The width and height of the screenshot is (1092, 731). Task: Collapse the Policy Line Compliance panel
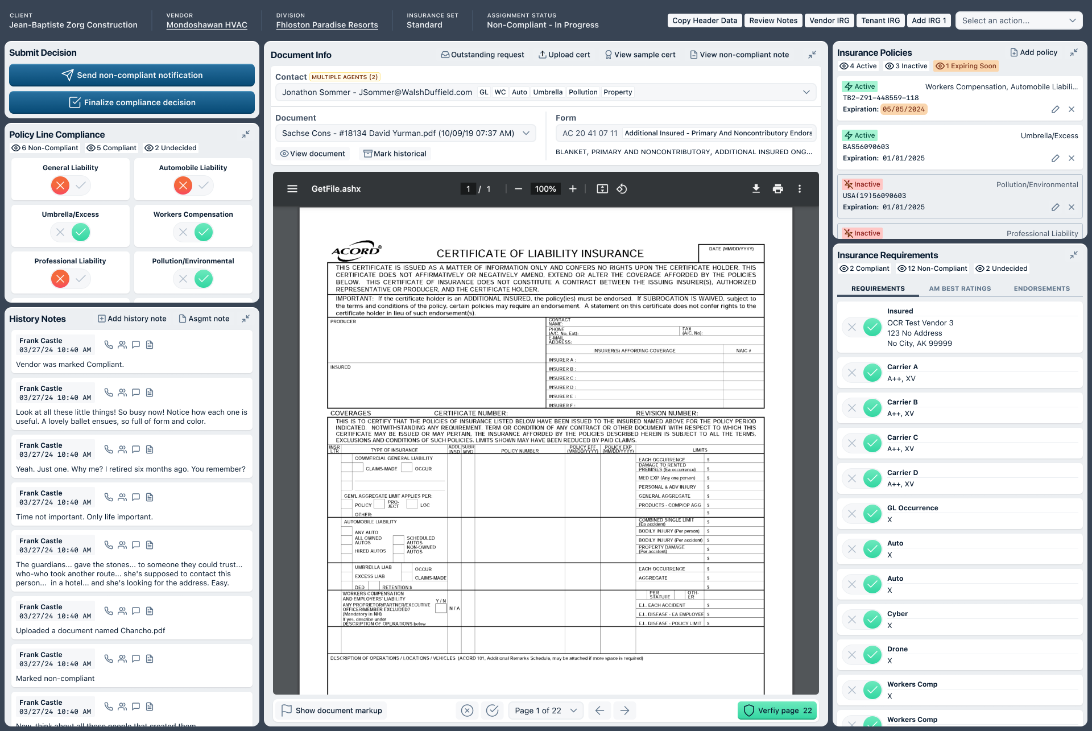[246, 134]
